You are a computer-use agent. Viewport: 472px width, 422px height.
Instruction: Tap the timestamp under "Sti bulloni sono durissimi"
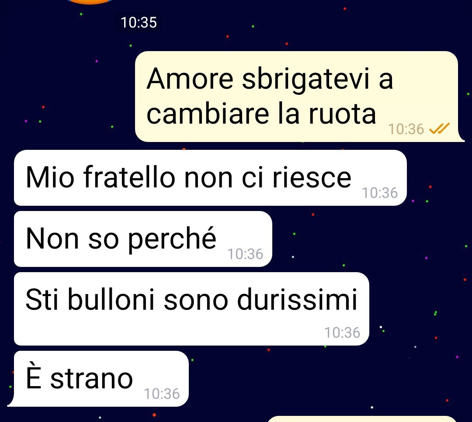[x=342, y=332]
